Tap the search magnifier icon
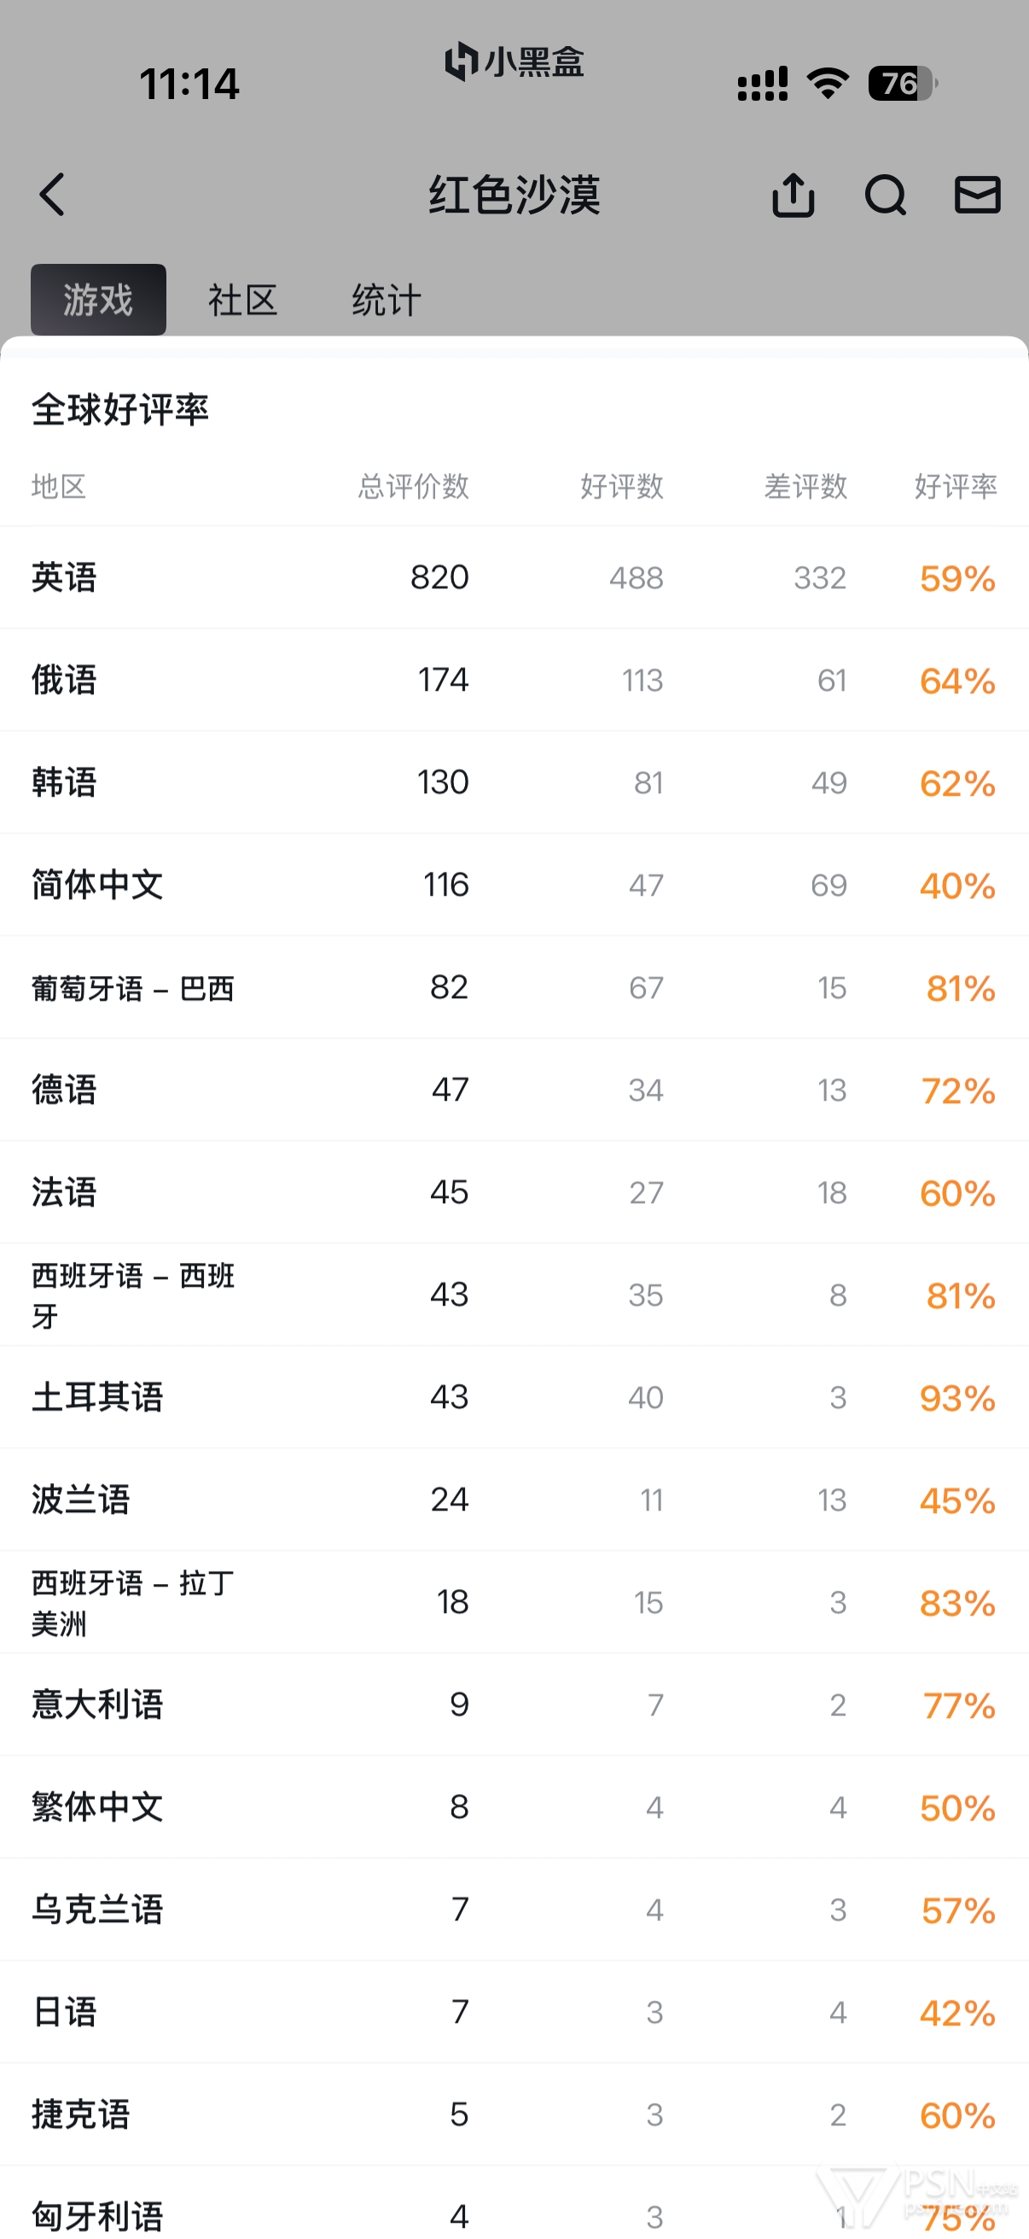The image size is (1029, 2239). point(885,195)
